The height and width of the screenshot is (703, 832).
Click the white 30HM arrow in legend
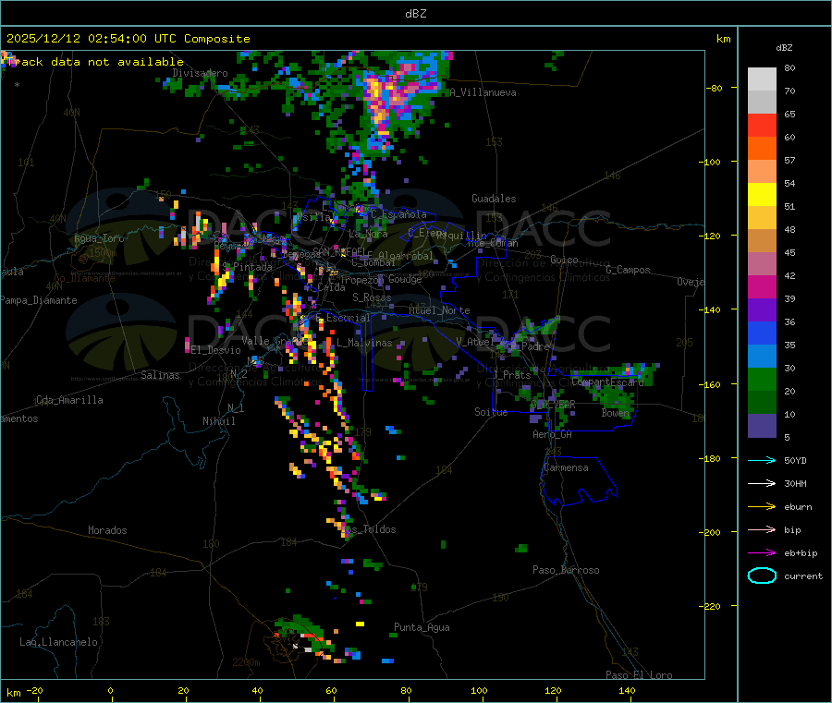point(762,483)
